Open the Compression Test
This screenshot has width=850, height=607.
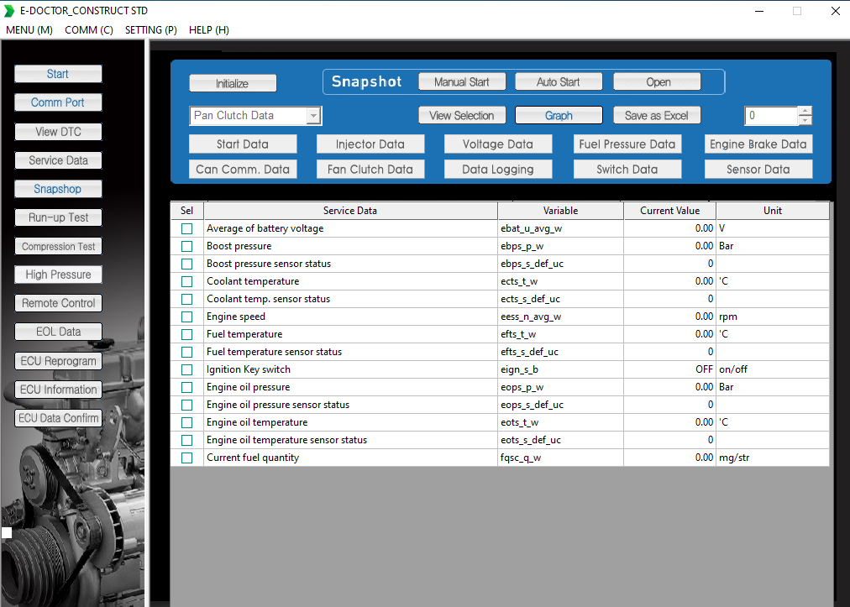(x=58, y=246)
